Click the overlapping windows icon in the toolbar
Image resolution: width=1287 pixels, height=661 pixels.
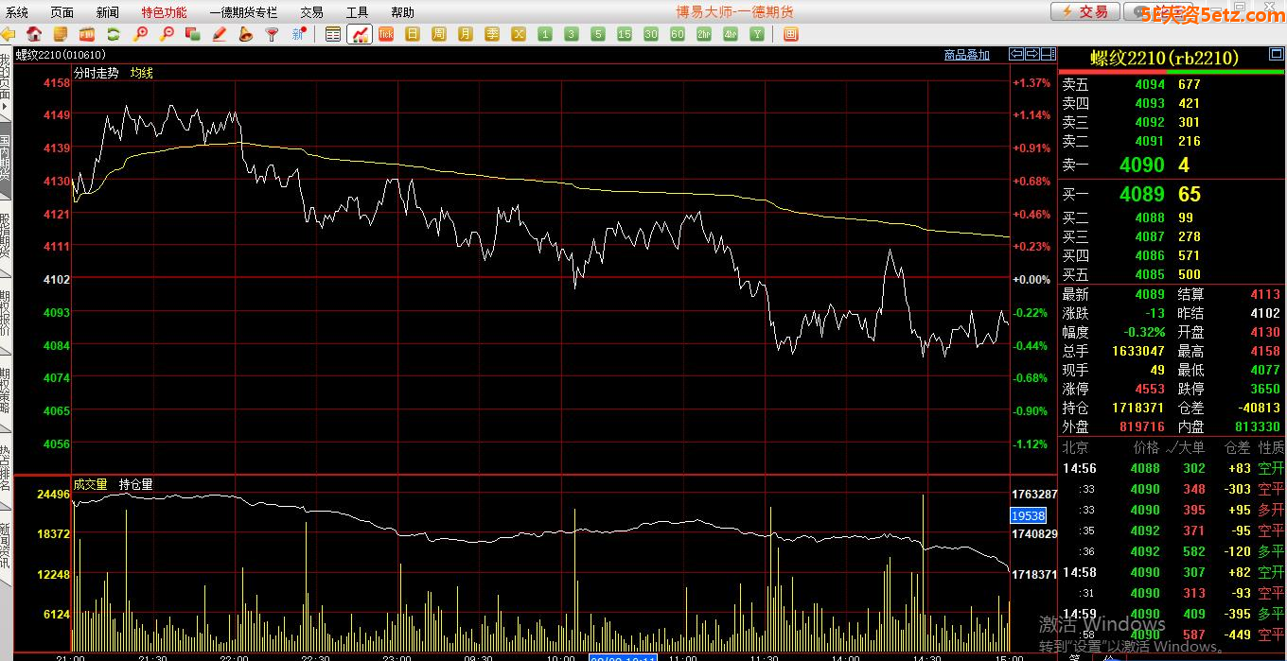pyautogui.click(x=193, y=34)
